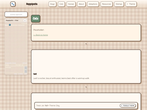Navigate to the About page
The width and height of the screenshot is (147, 110).
pos(81,4)
